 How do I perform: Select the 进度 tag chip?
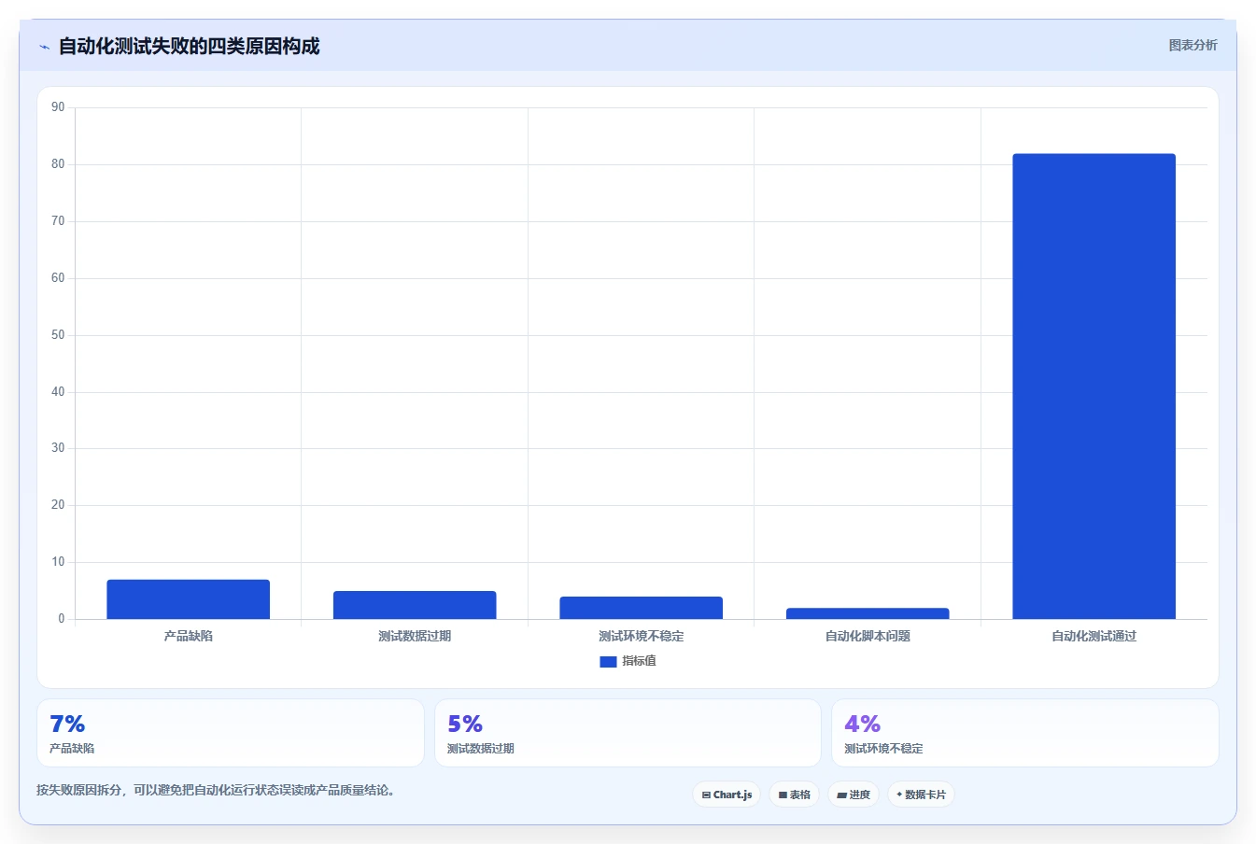click(854, 795)
